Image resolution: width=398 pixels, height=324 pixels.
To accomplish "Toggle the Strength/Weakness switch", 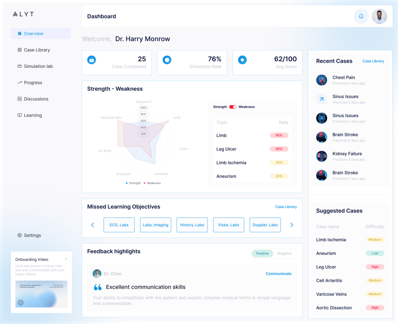I will [232, 107].
